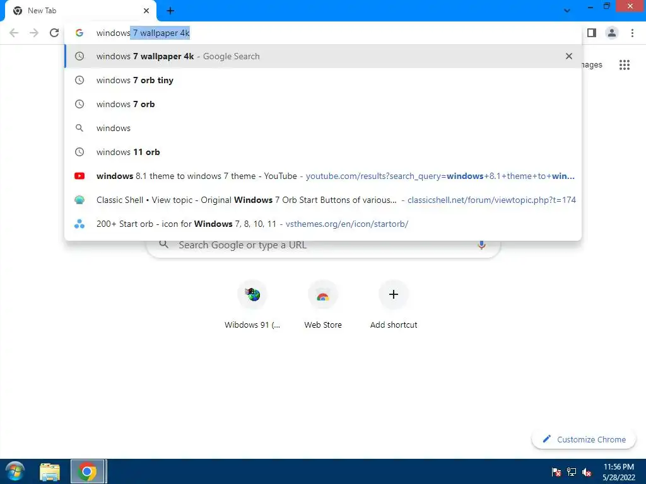Screen dimensions: 646x484
Task: Open the Action Center flag icon
Action: (556, 472)
